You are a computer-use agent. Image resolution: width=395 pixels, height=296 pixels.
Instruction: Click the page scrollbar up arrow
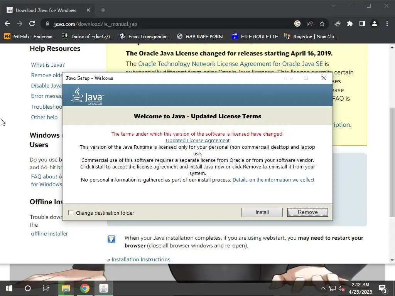(x=392, y=47)
